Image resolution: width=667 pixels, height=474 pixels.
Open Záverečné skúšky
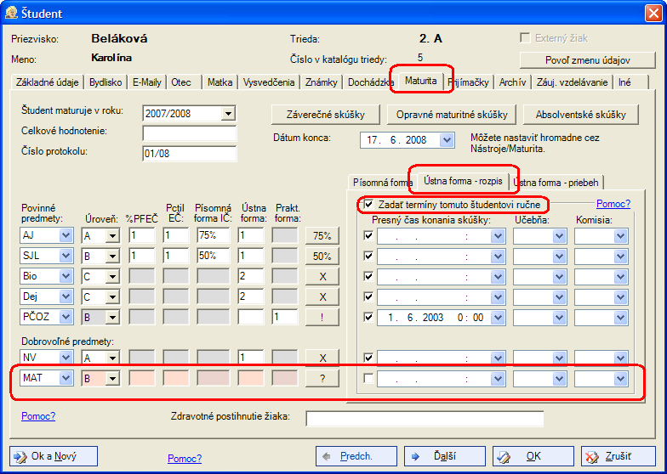click(x=325, y=115)
